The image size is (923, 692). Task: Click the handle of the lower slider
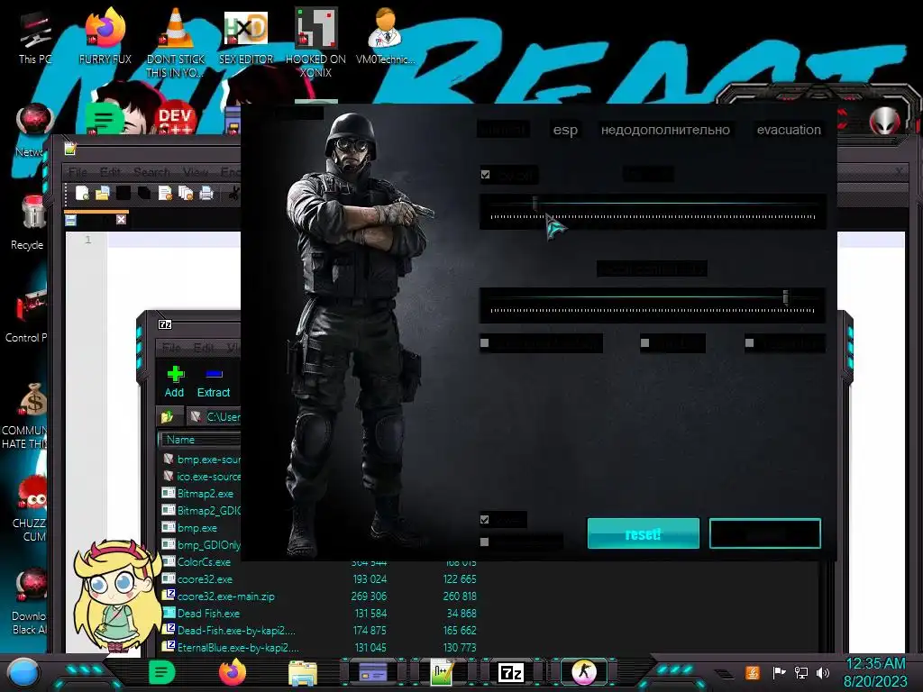click(x=785, y=297)
